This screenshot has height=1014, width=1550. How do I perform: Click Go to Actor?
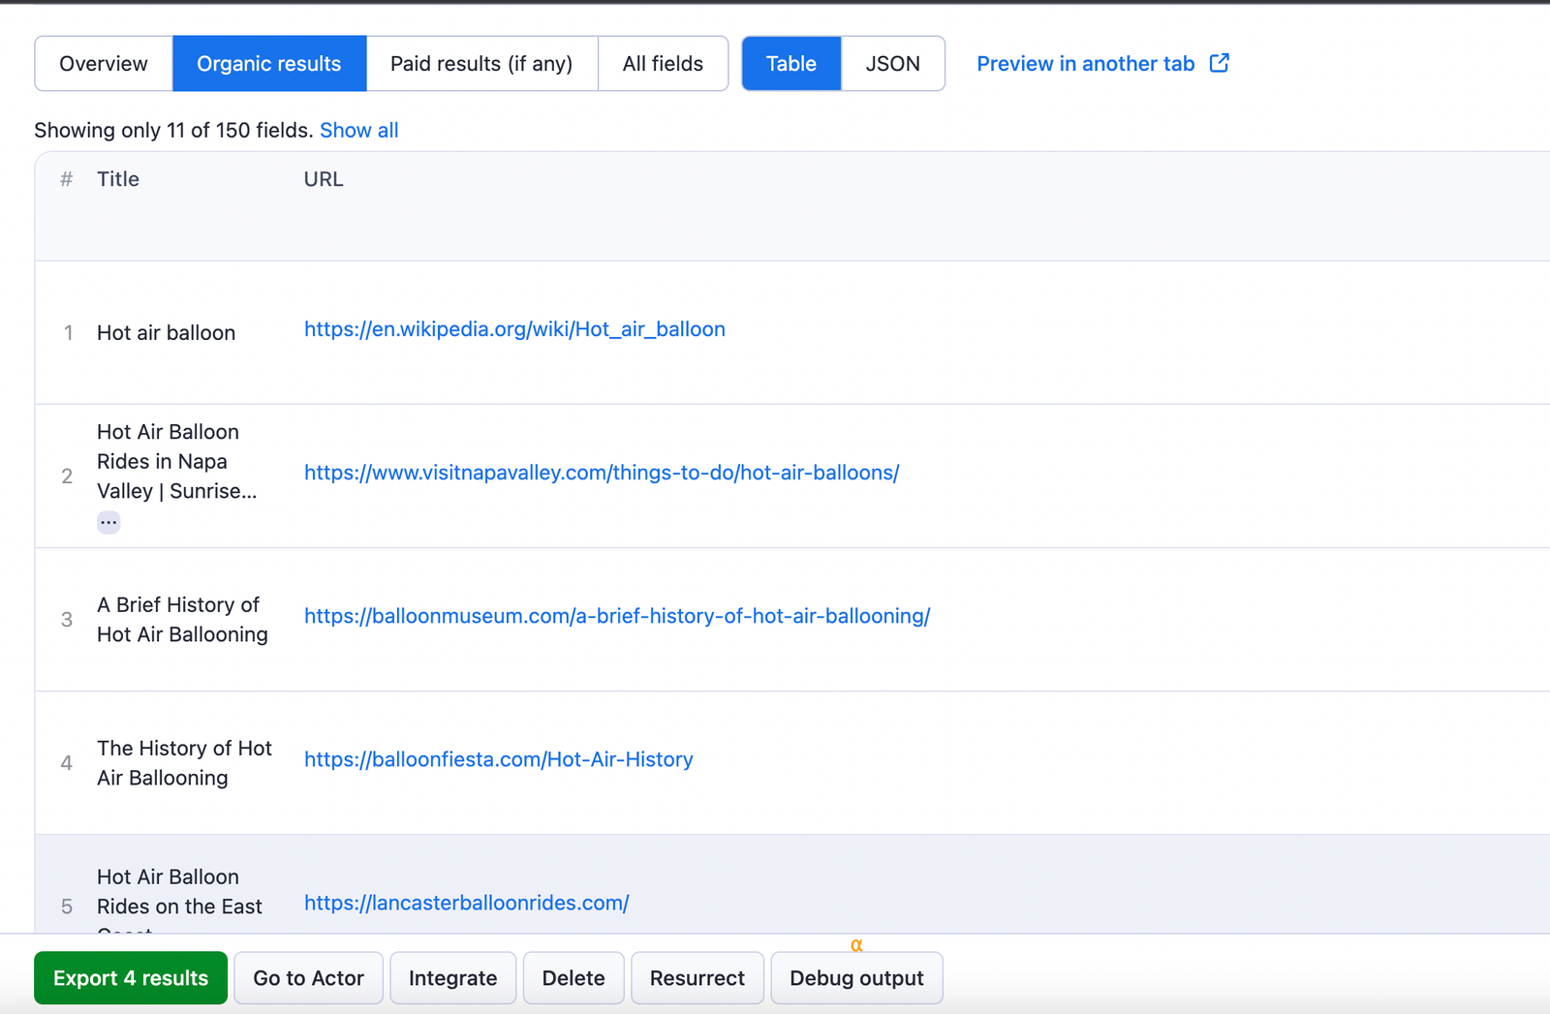coord(308,977)
